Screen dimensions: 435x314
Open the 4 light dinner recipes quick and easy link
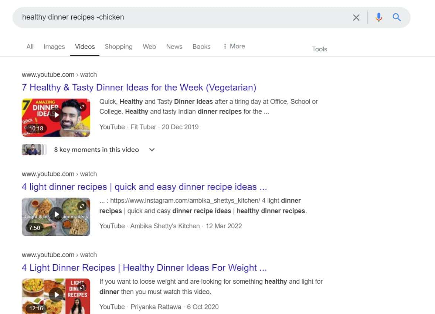(x=144, y=187)
